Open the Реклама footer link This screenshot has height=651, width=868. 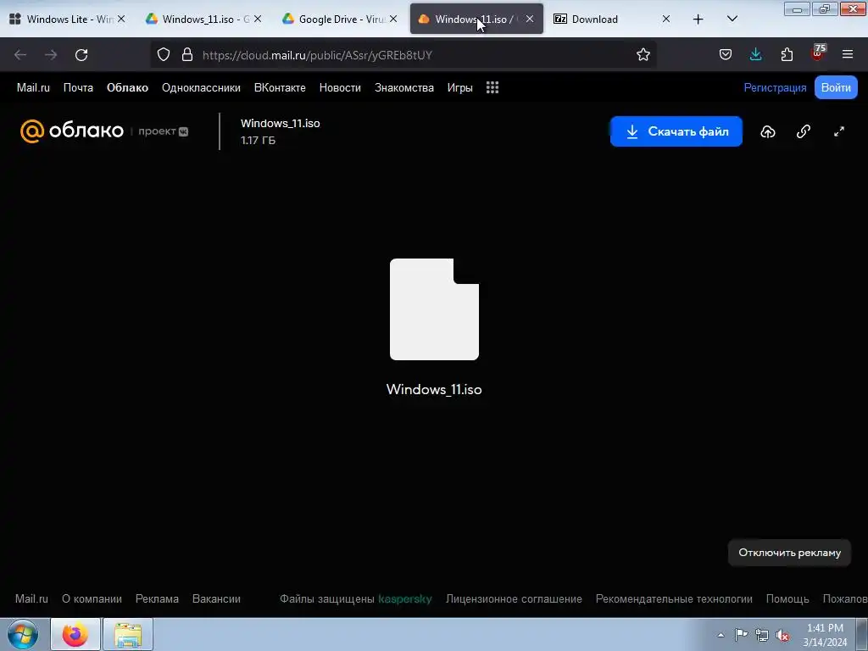coord(157,599)
